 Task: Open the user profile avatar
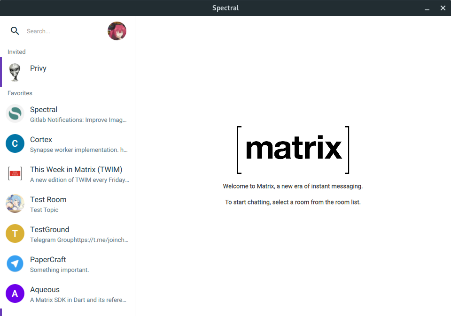pos(117,31)
